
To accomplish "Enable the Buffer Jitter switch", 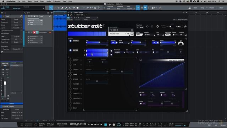I will click(139, 52).
